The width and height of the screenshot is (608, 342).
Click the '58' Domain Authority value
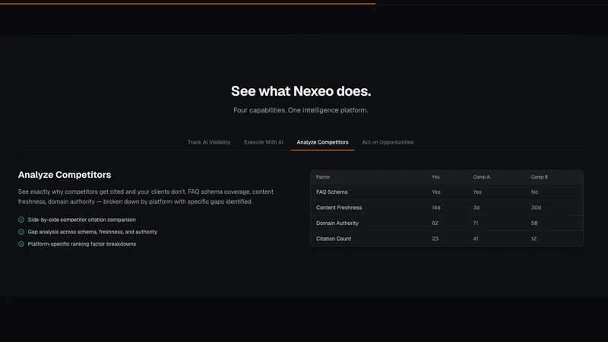pyautogui.click(x=534, y=223)
